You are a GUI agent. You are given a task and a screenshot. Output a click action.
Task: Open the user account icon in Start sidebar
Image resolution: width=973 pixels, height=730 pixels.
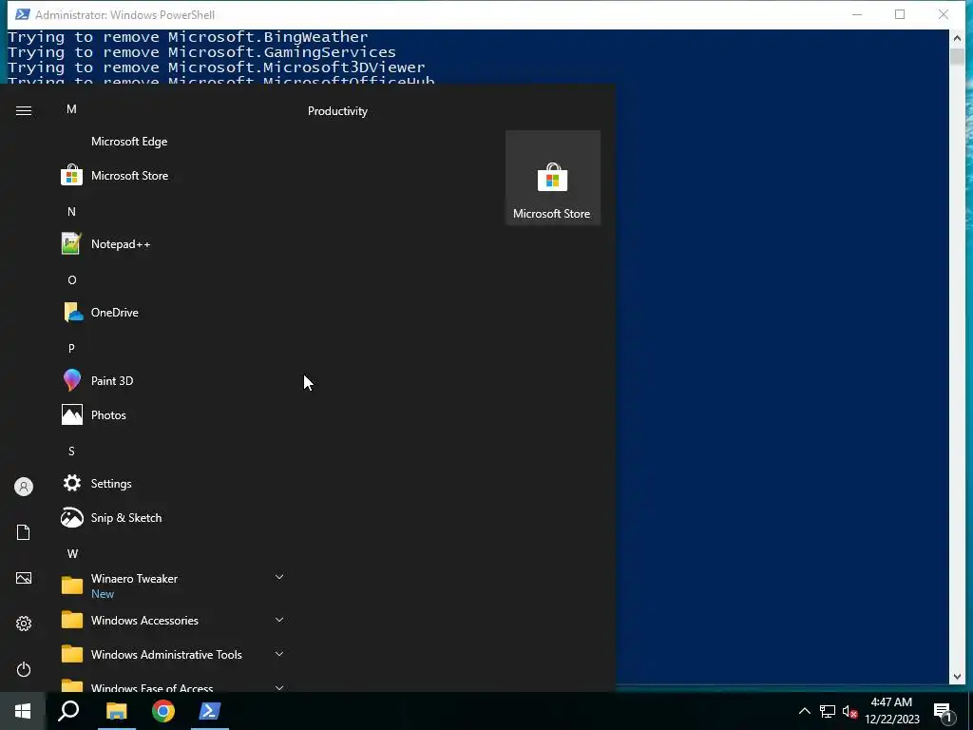tap(24, 487)
